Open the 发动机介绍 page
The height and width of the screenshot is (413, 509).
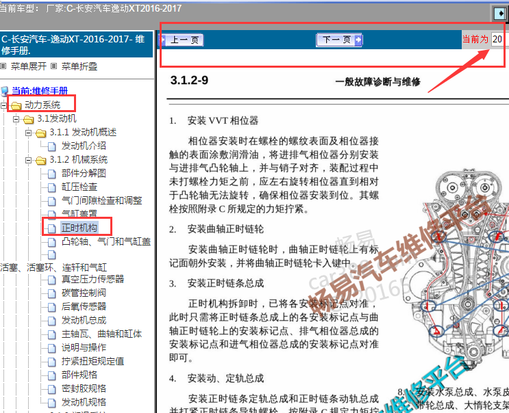(84, 146)
